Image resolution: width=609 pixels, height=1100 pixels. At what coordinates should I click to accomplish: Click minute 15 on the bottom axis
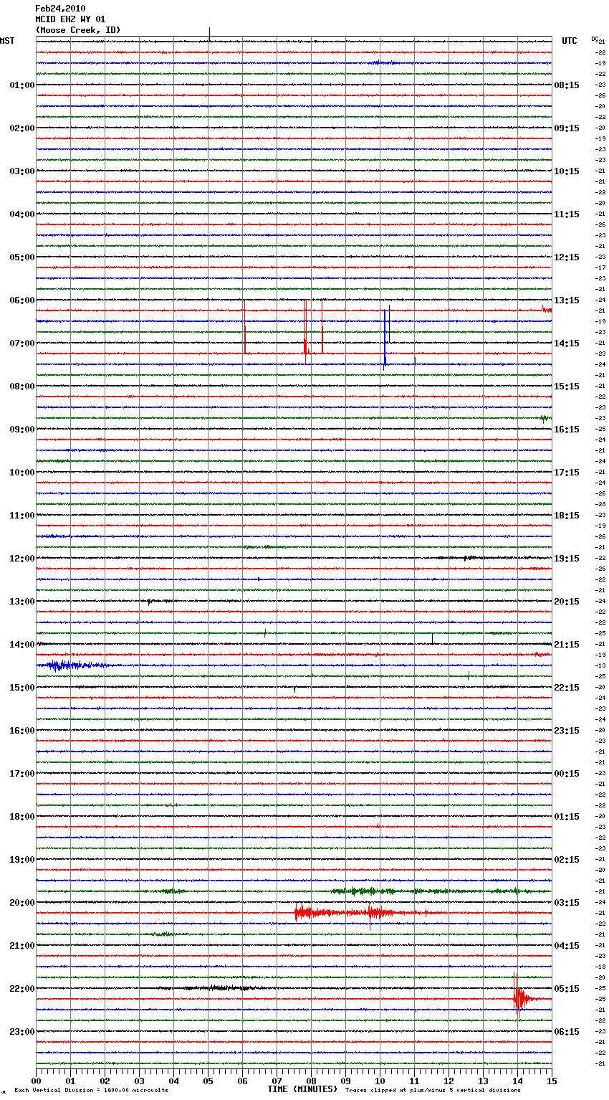pyautogui.click(x=551, y=1081)
